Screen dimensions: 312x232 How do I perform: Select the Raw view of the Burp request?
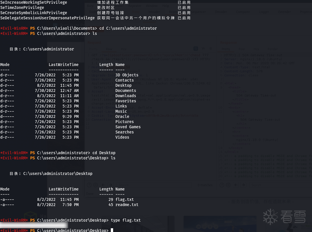tap(109, 49)
